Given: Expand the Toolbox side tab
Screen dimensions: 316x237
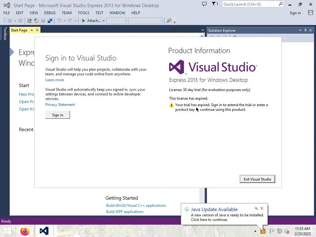Looking at the screenshot, I should 5,34.
